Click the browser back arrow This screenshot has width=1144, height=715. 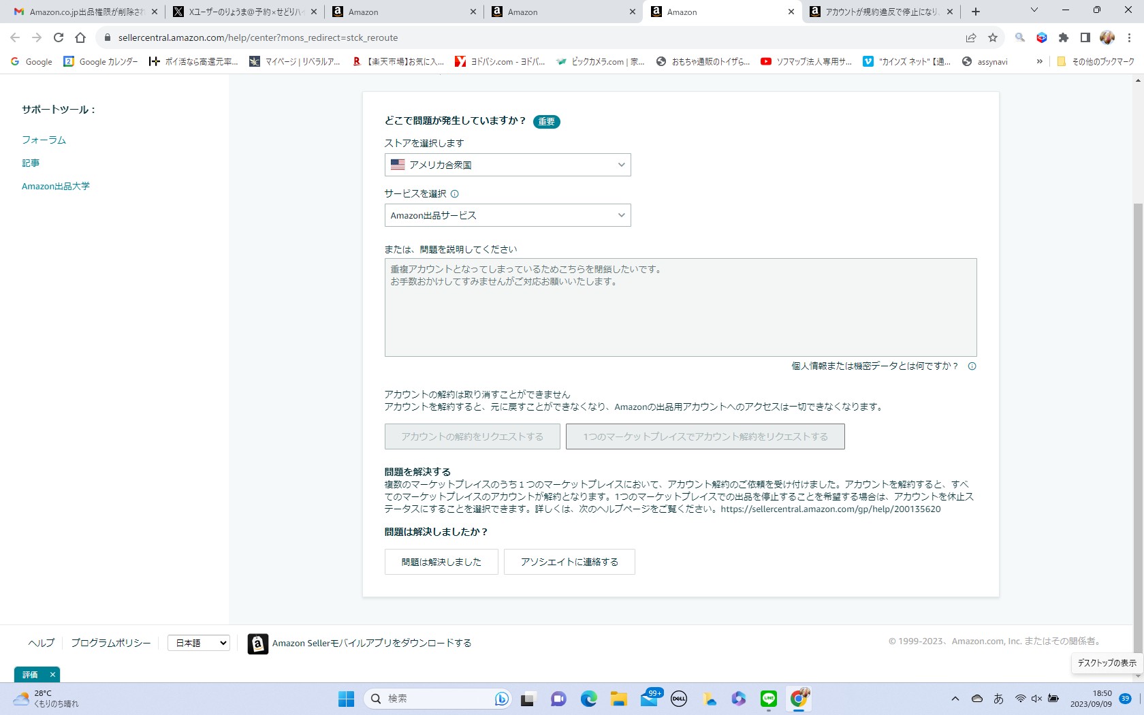[15, 37]
